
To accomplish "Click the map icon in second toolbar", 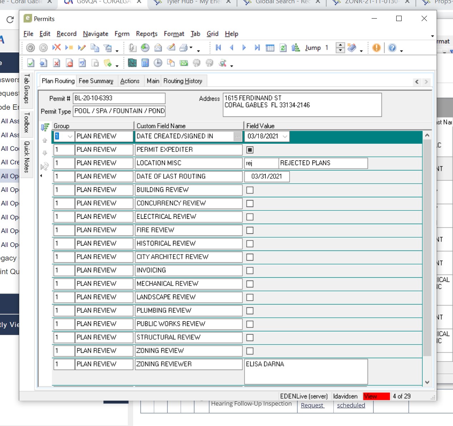I will click(x=132, y=63).
